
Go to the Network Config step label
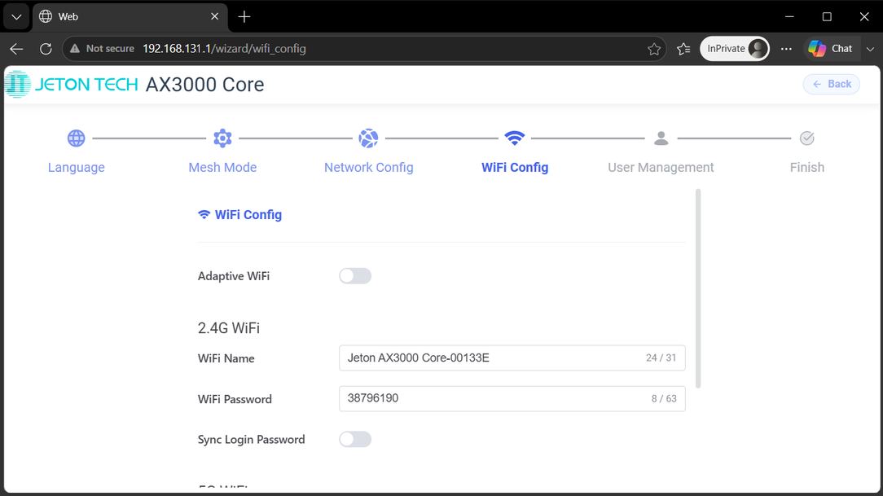tap(368, 167)
